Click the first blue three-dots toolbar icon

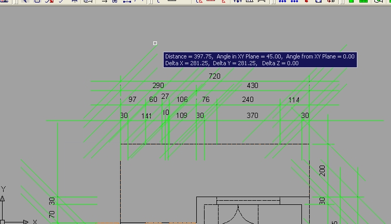point(283,2)
